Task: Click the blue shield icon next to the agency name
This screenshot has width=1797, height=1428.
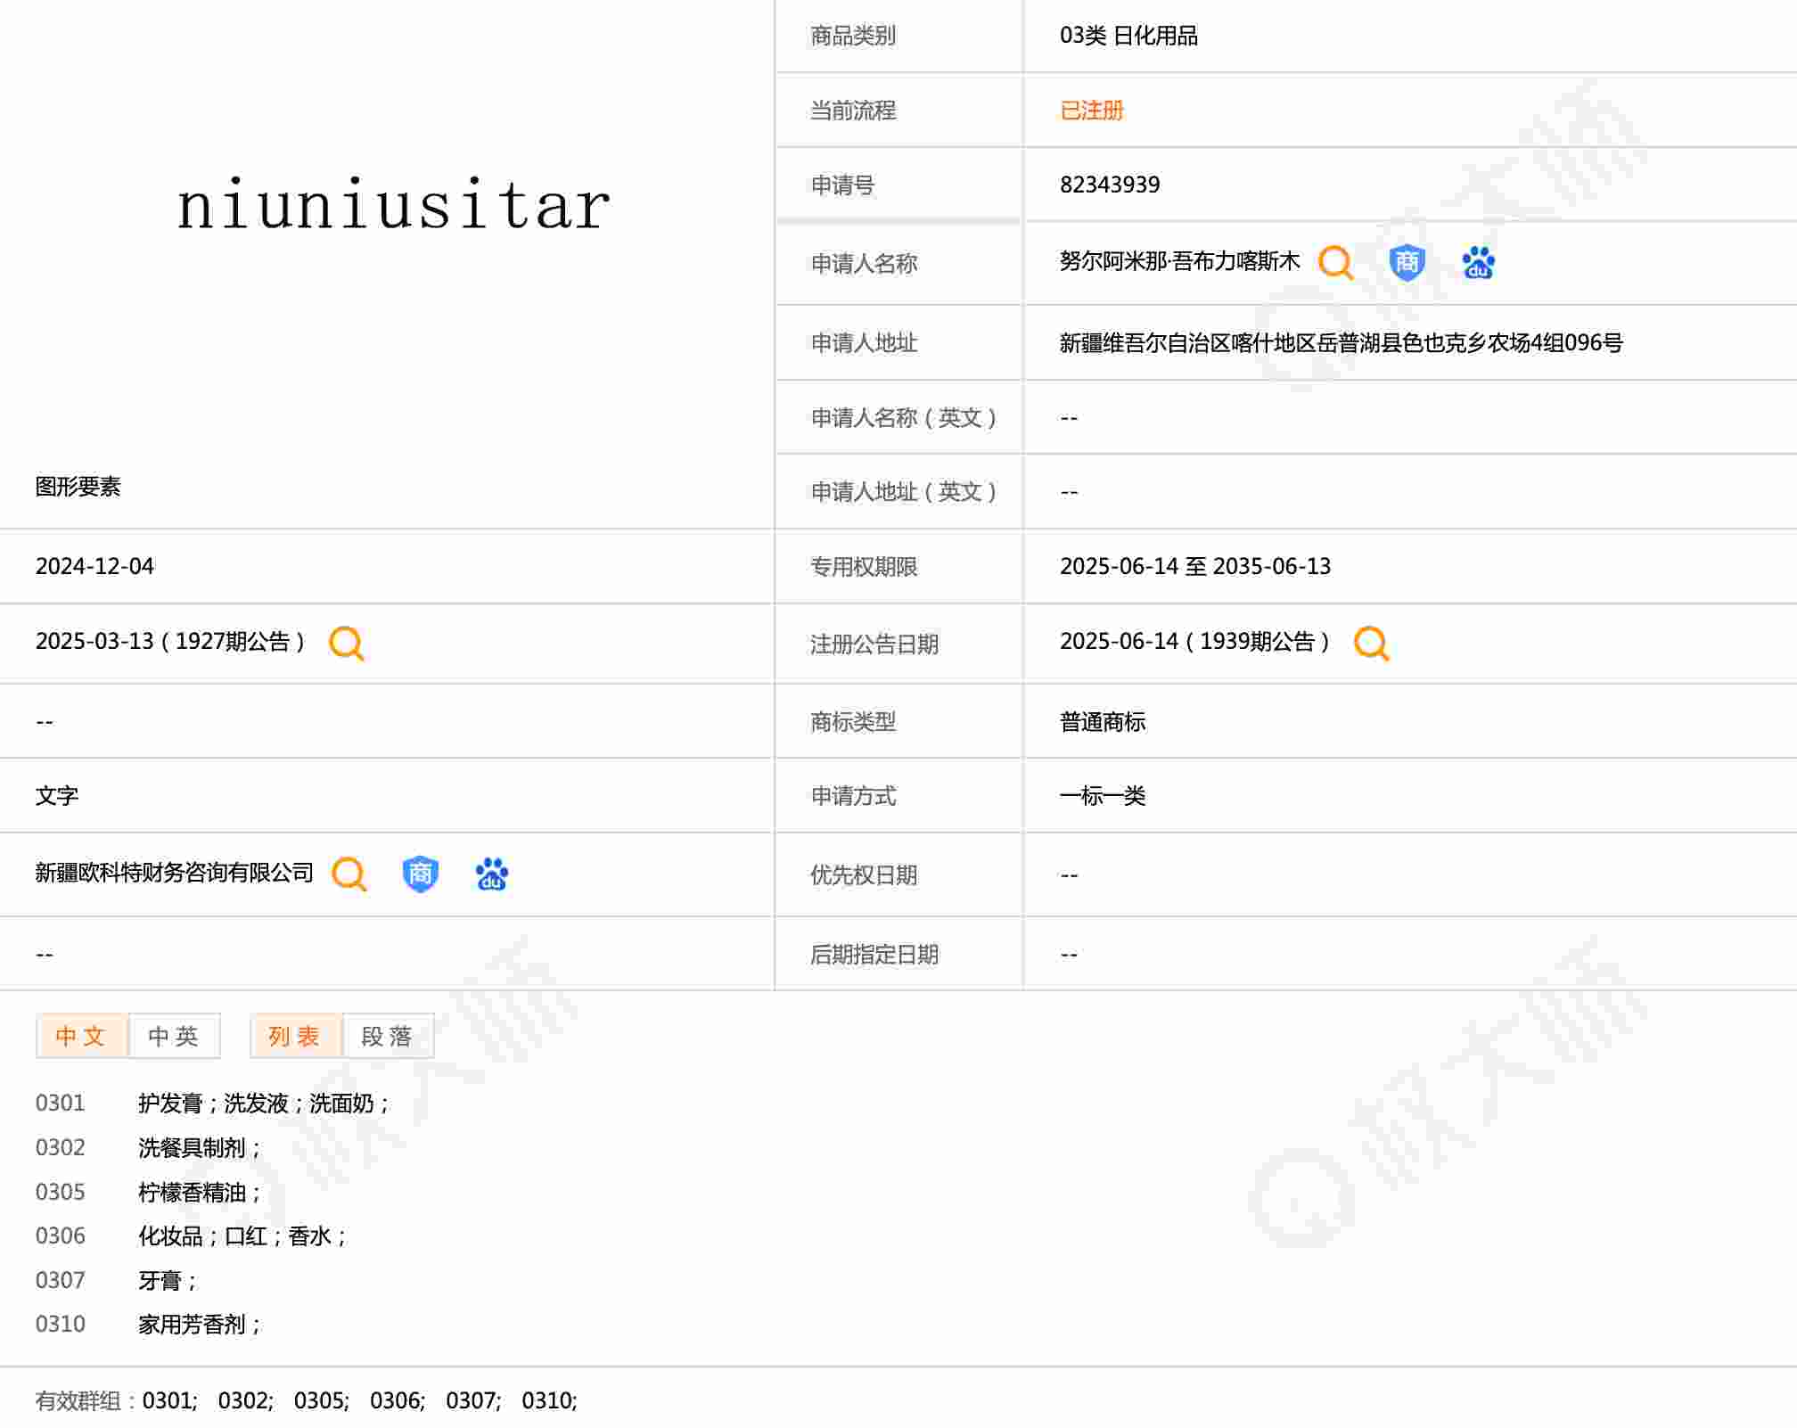Action: (420, 874)
